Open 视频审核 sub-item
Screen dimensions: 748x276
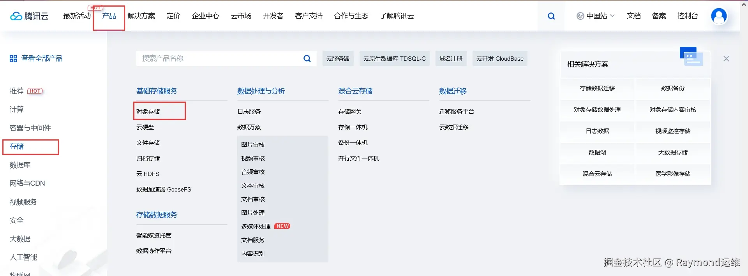253,158
